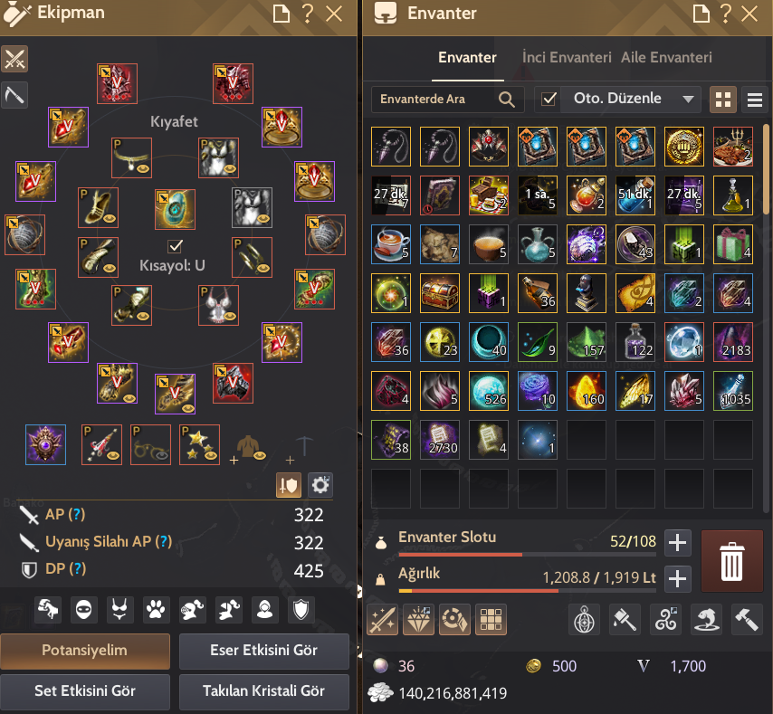Switch to İnci Envanteri tab
This screenshot has height=714, width=773.
click(567, 57)
